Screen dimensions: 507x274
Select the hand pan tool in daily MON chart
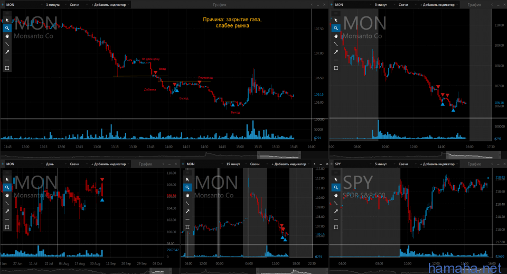pyautogui.click(x=7, y=195)
